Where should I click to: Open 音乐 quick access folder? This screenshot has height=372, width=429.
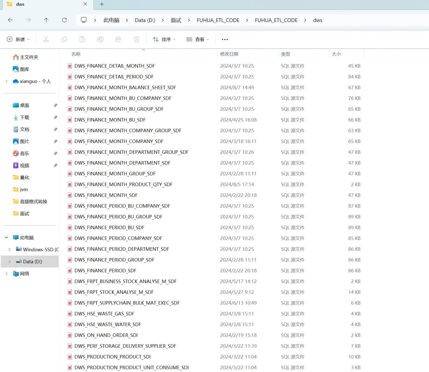click(x=21, y=154)
